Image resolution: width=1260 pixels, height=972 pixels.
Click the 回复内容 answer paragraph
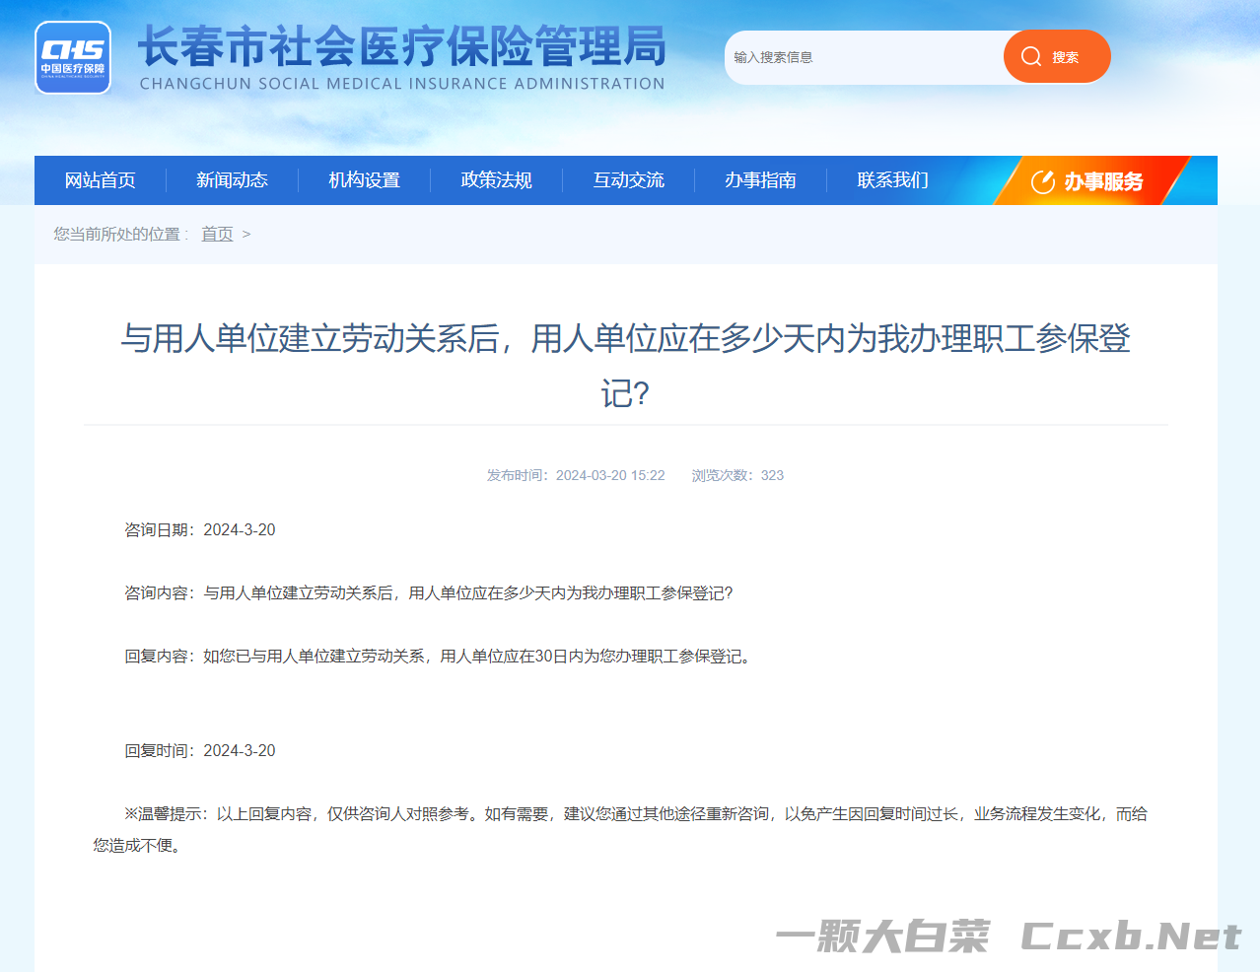(x=440, y=657)
